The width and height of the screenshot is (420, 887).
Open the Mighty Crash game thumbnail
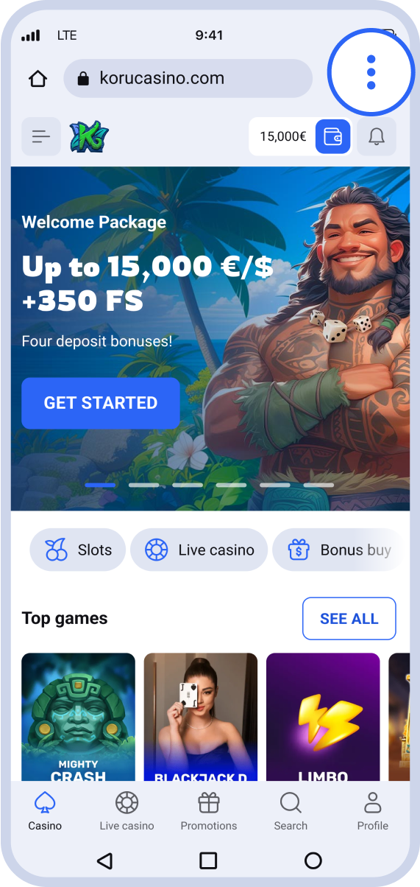point(79,717)
